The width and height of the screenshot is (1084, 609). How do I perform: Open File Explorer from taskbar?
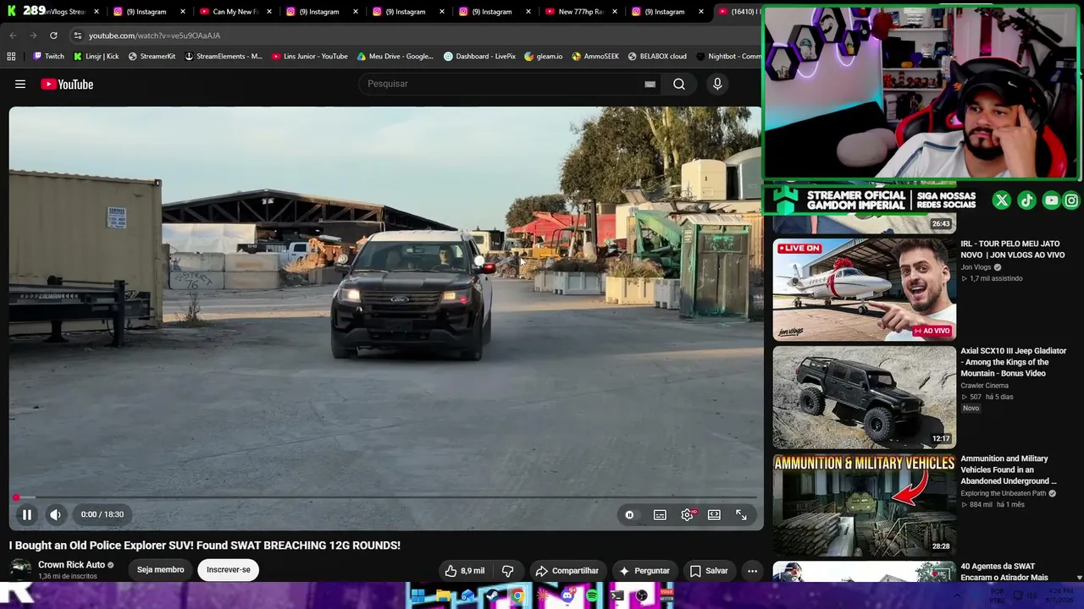coord(443,596)
